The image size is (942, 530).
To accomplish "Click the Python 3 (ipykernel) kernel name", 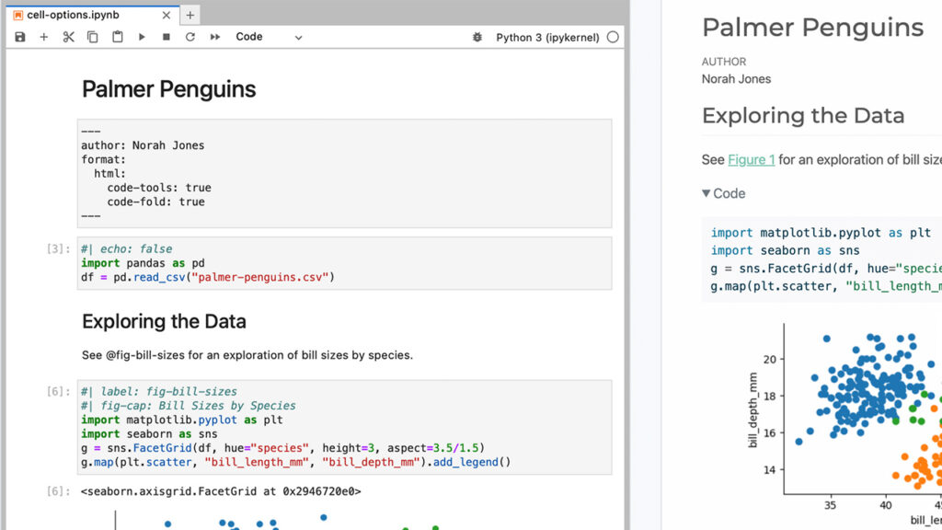I will point(547,38).
